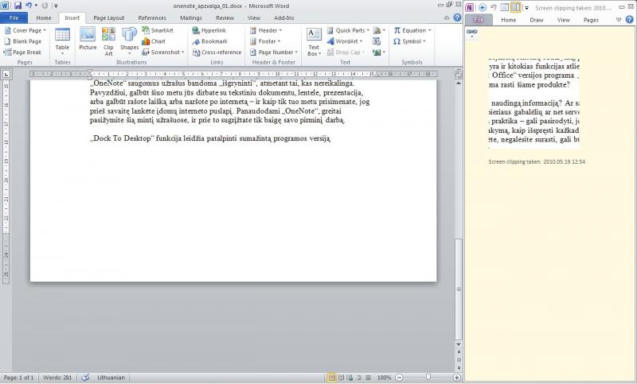Minimize the Word ribbon with the caret icon

(447, 17)
